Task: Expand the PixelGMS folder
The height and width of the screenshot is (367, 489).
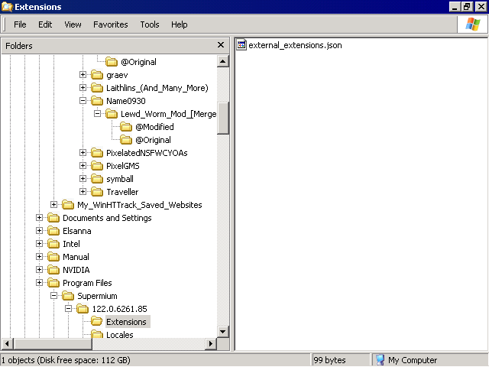Action: point(83,165)
